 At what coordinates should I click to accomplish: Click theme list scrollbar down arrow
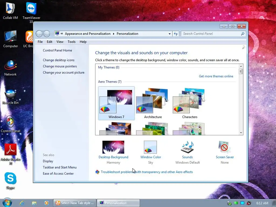click(241, 133)
